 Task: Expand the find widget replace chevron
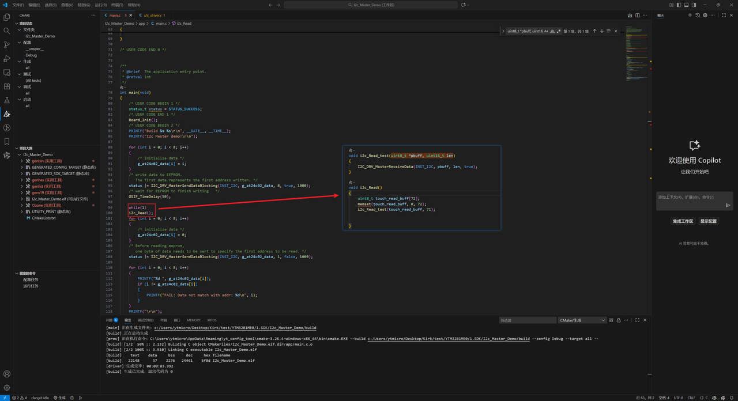click(x=503, y=31)
